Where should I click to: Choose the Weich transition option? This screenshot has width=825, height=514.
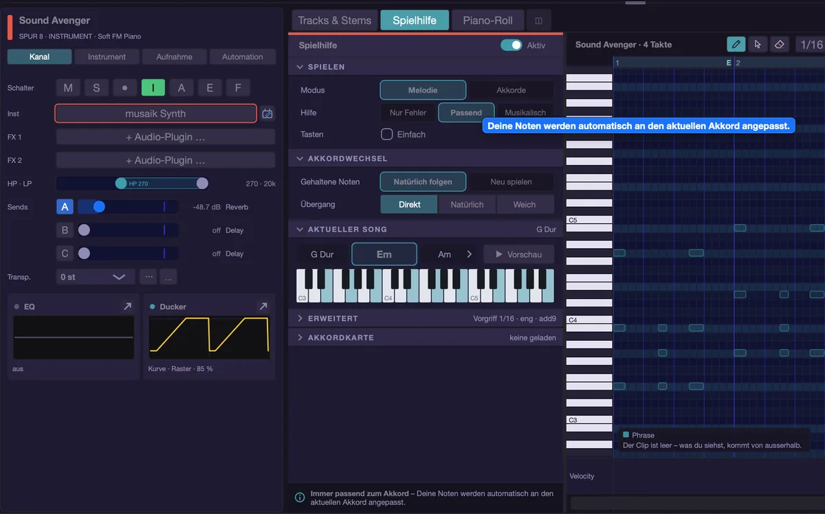tap(525, 205)
